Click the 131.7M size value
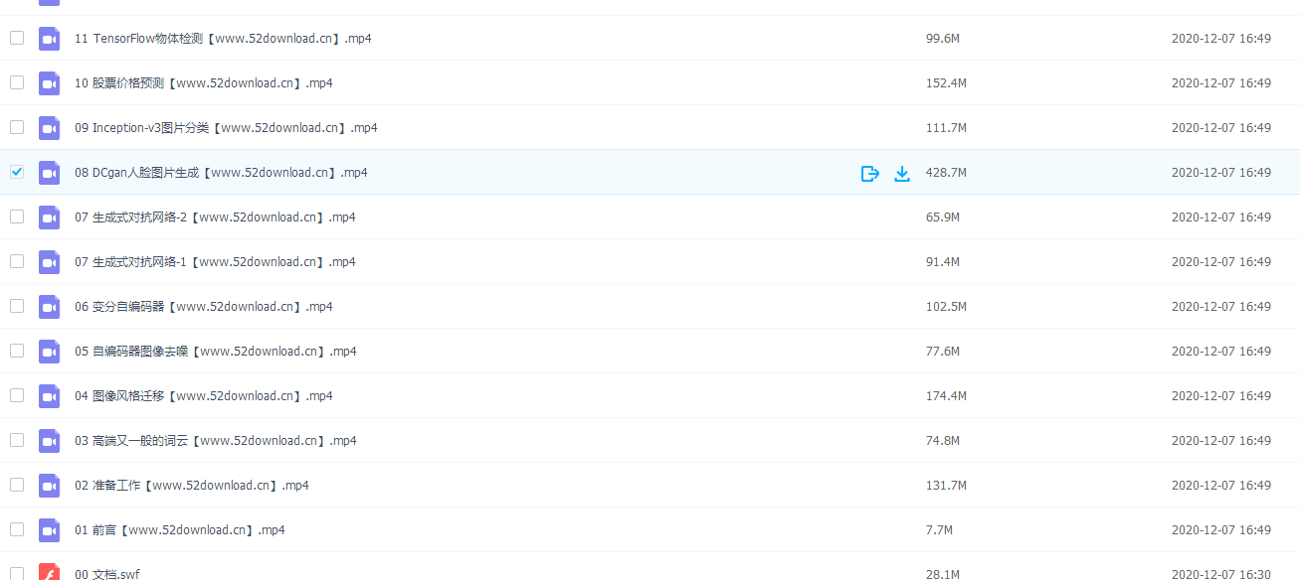The width and height of the screenshot is (1300, 580). [x=946, y=486]
